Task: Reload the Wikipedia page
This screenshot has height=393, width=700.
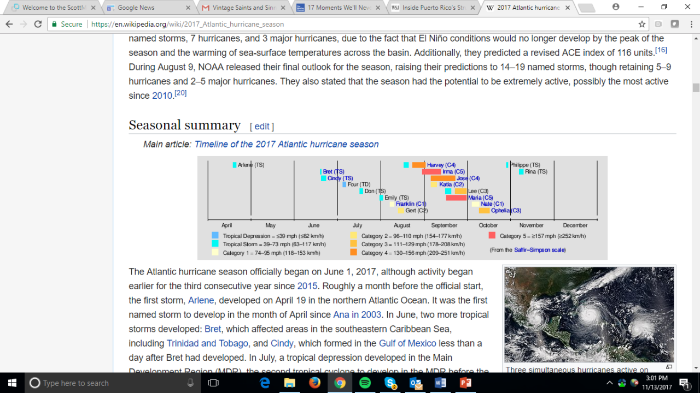Action: pos(38,24)
